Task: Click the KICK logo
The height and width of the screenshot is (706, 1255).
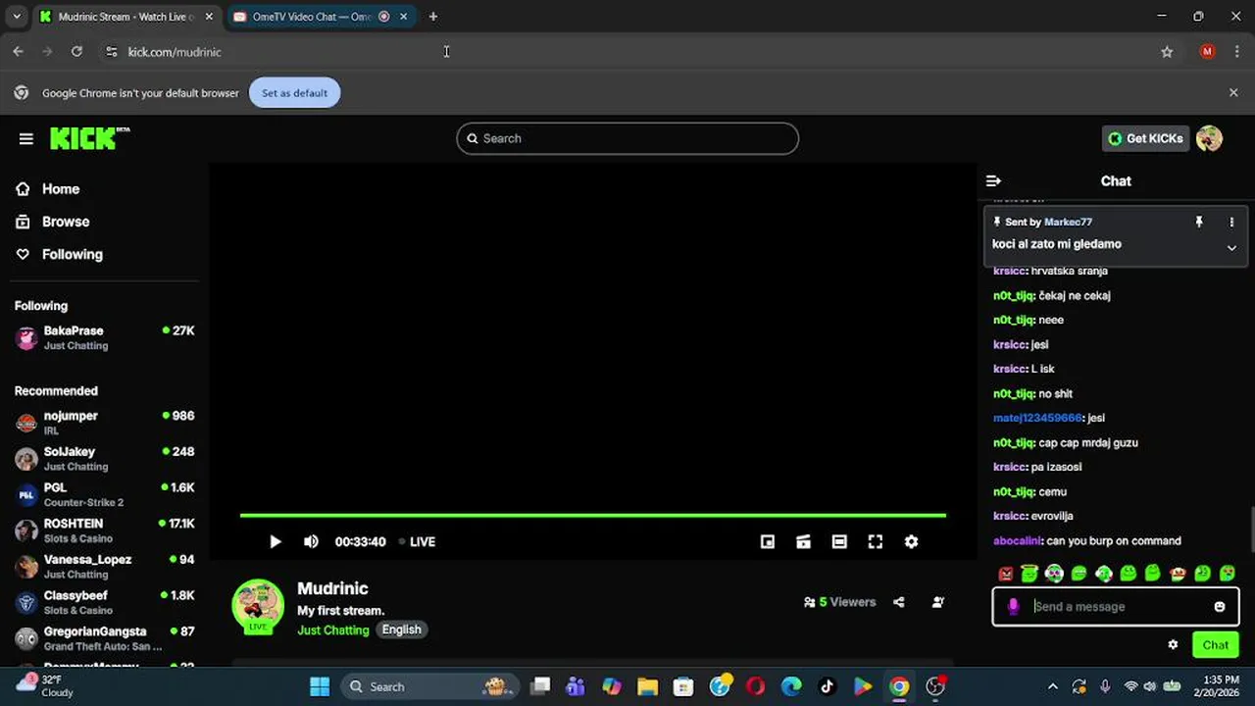Action: (89, 138)
